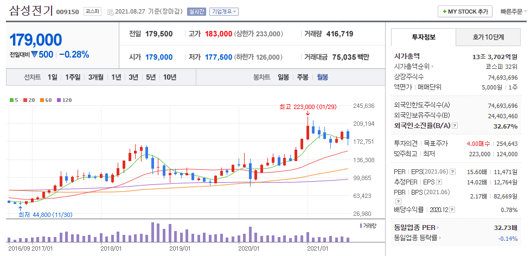Click the 최고 223,000 (01/29) chart marker
The image size is (531, 256).
coord(308,107)
